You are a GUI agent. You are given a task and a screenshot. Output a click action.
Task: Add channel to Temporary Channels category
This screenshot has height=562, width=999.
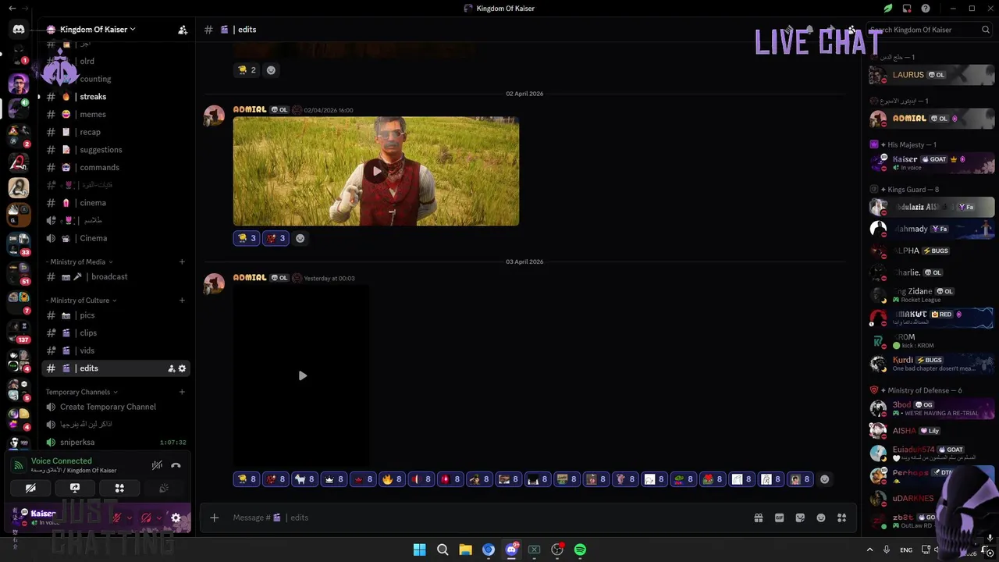(x=182, y=392)
